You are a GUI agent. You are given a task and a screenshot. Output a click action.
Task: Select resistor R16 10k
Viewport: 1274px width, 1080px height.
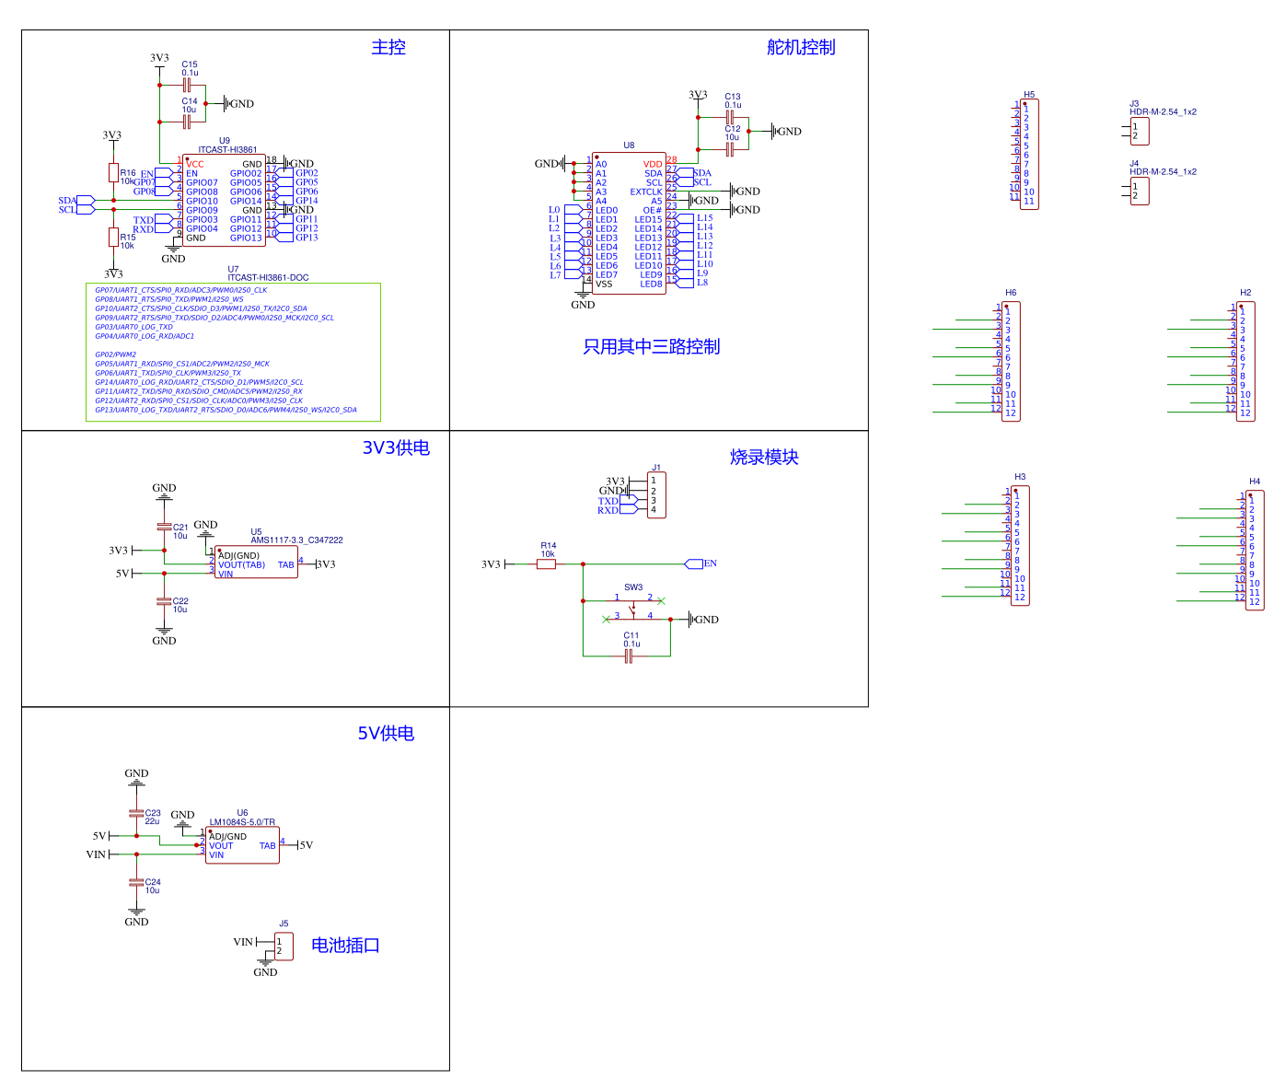click(x=113, y=172)
